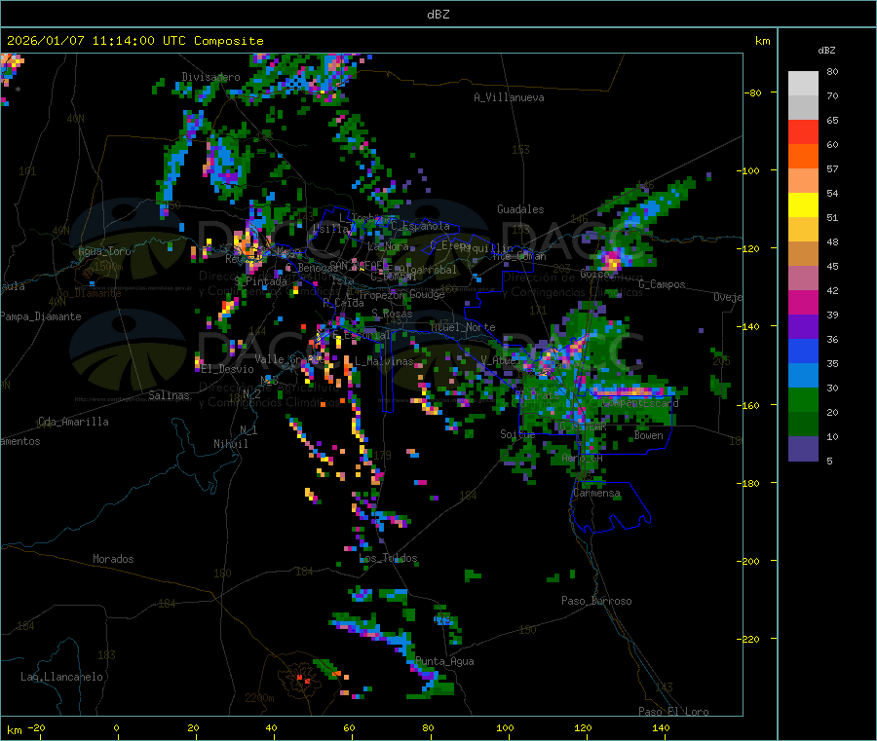The image size is (877, 741).
Task: Click the Cda_Amarilla label
Action: [x=73, y=422]
